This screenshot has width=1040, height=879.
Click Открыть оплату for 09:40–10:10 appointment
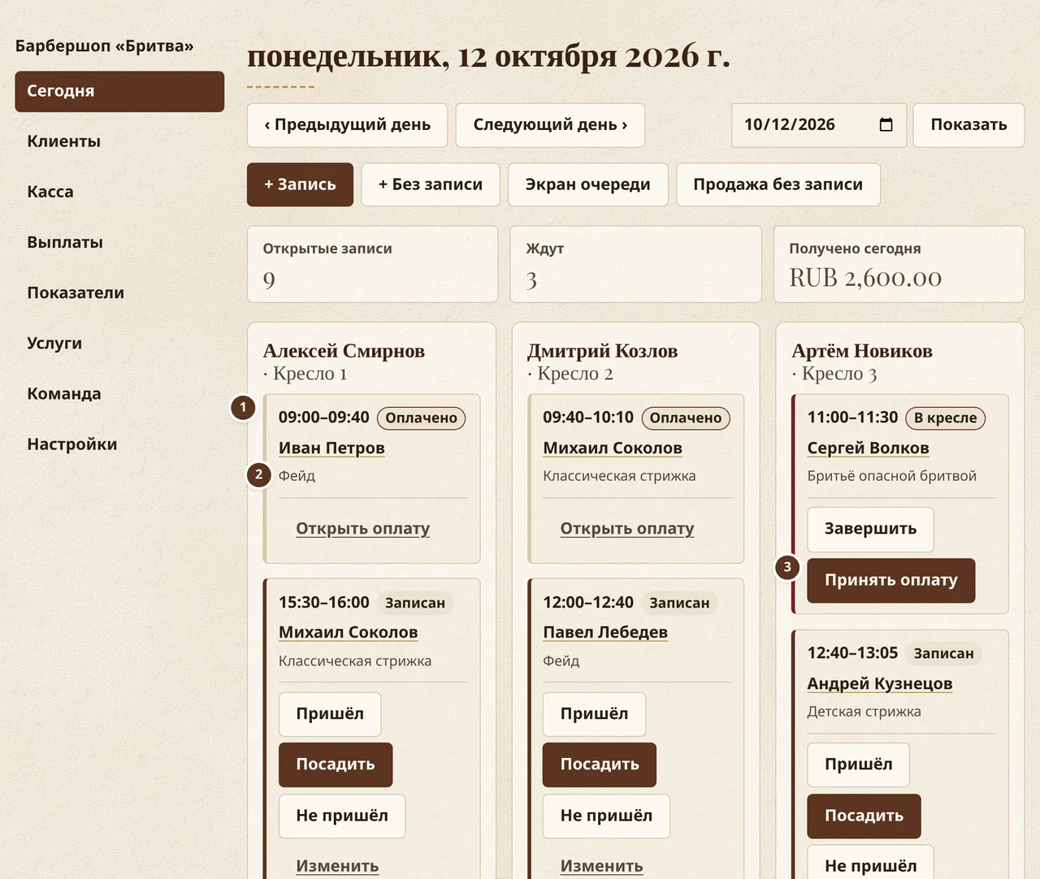627,529
